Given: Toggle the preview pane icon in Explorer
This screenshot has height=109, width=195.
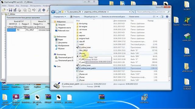Looking at the screenshot, I should pos(162,17).
